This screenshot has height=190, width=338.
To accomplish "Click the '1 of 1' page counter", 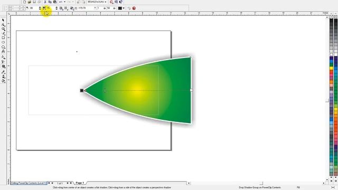I will click(x=60, y=183).
